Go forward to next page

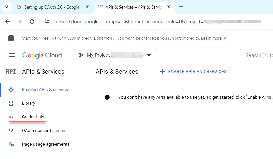(20, 21)
